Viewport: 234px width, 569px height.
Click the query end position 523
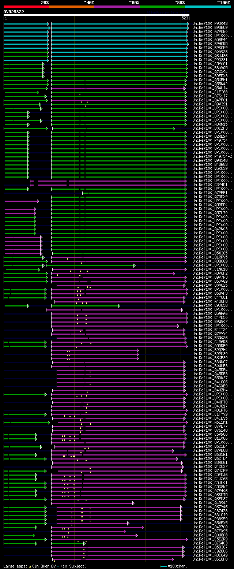(185, 18)
